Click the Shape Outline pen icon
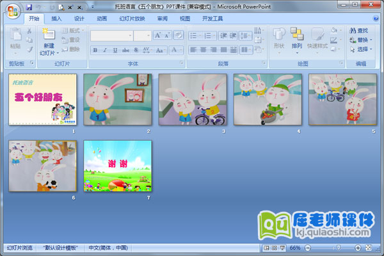 [335, 40]
